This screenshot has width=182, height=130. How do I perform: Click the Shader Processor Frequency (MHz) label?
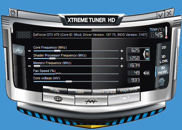pos(60,55)
